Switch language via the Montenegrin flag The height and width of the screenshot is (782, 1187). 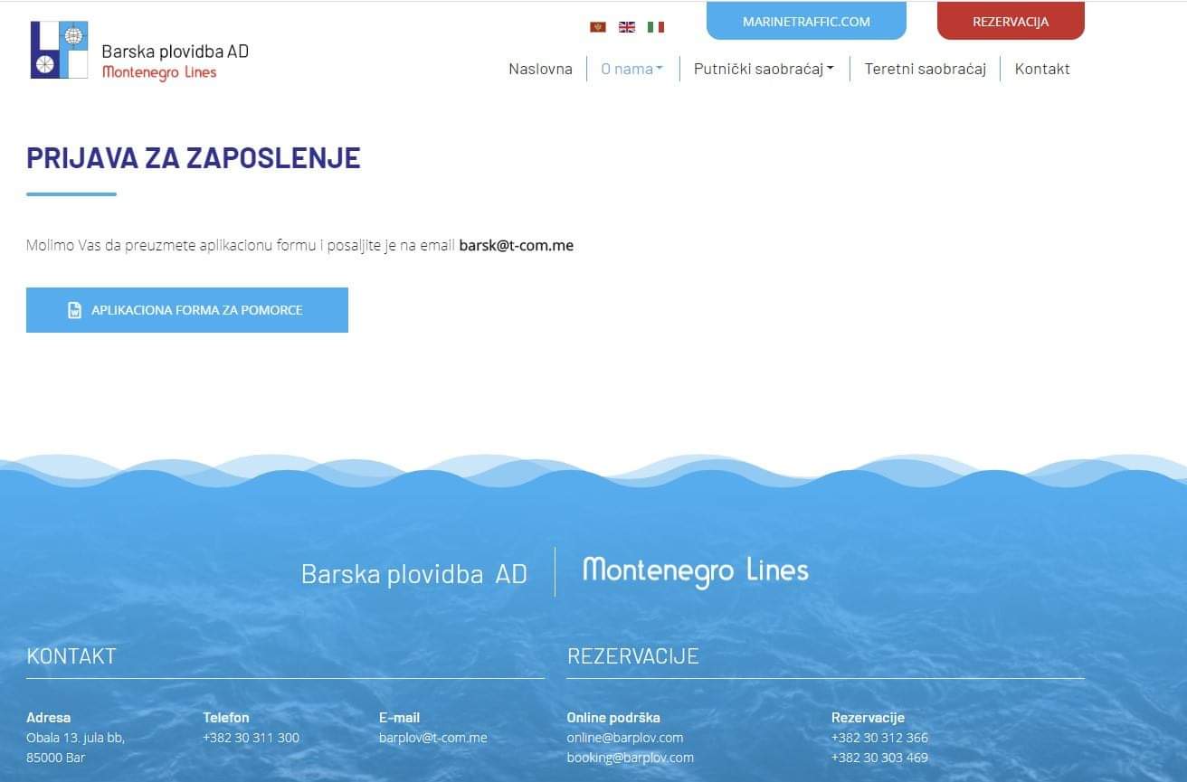pyautogui.click(x=597, y=27)
